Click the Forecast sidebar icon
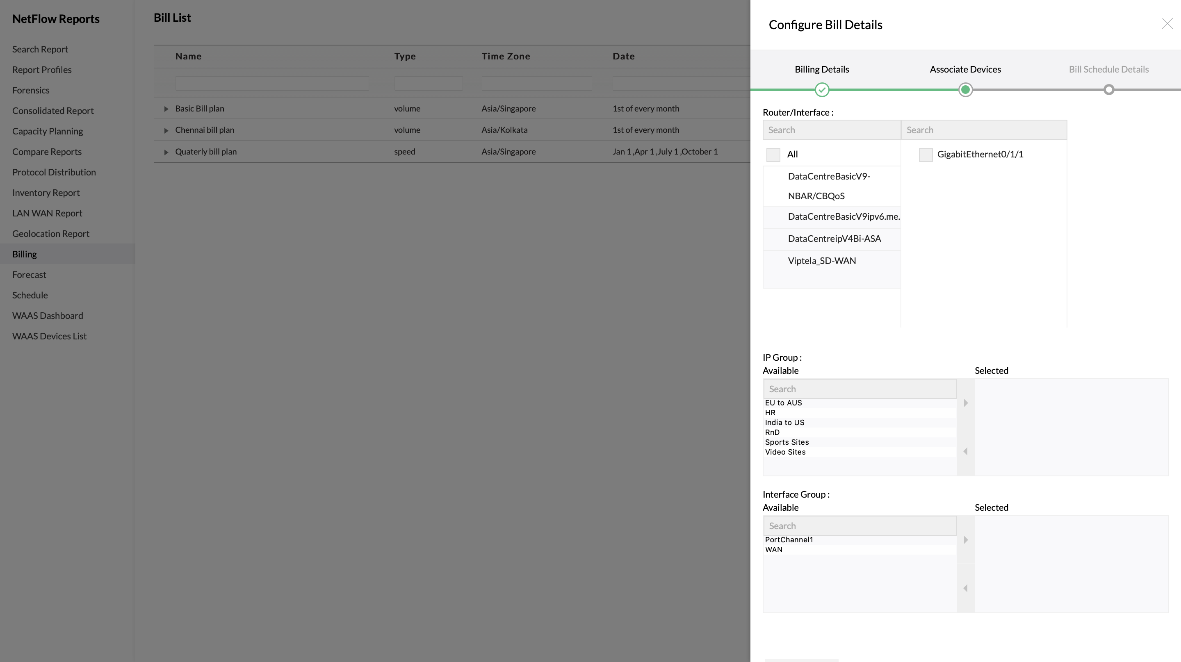The image size is (1181, 662). click(x=28, y=274)
